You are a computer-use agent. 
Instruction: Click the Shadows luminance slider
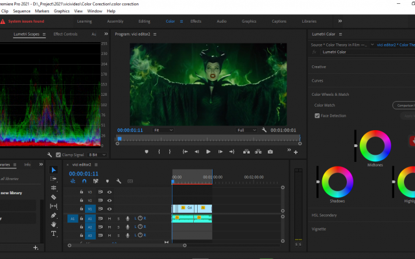click(x=318, y=182)
